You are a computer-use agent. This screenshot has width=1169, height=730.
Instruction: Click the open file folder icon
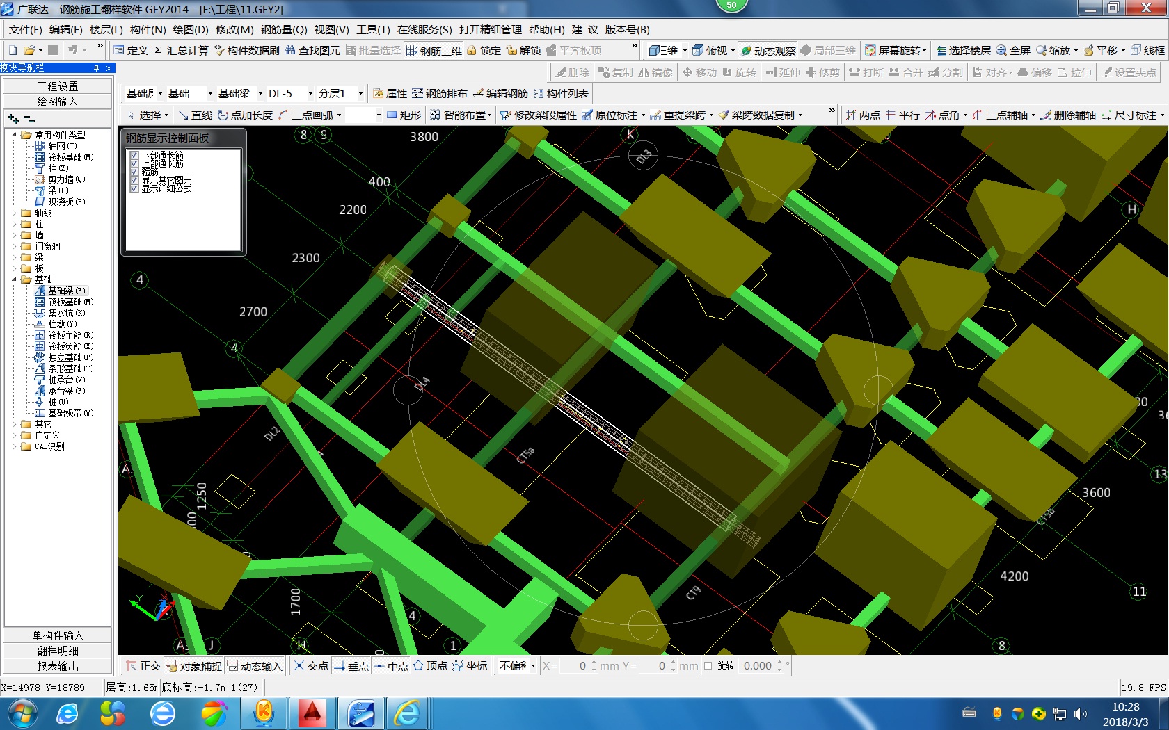pyautogui.click(x=29, y=50)
